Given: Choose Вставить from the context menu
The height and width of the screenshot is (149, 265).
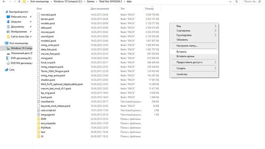Looking at the screenshot, I should tap(194, 52).
